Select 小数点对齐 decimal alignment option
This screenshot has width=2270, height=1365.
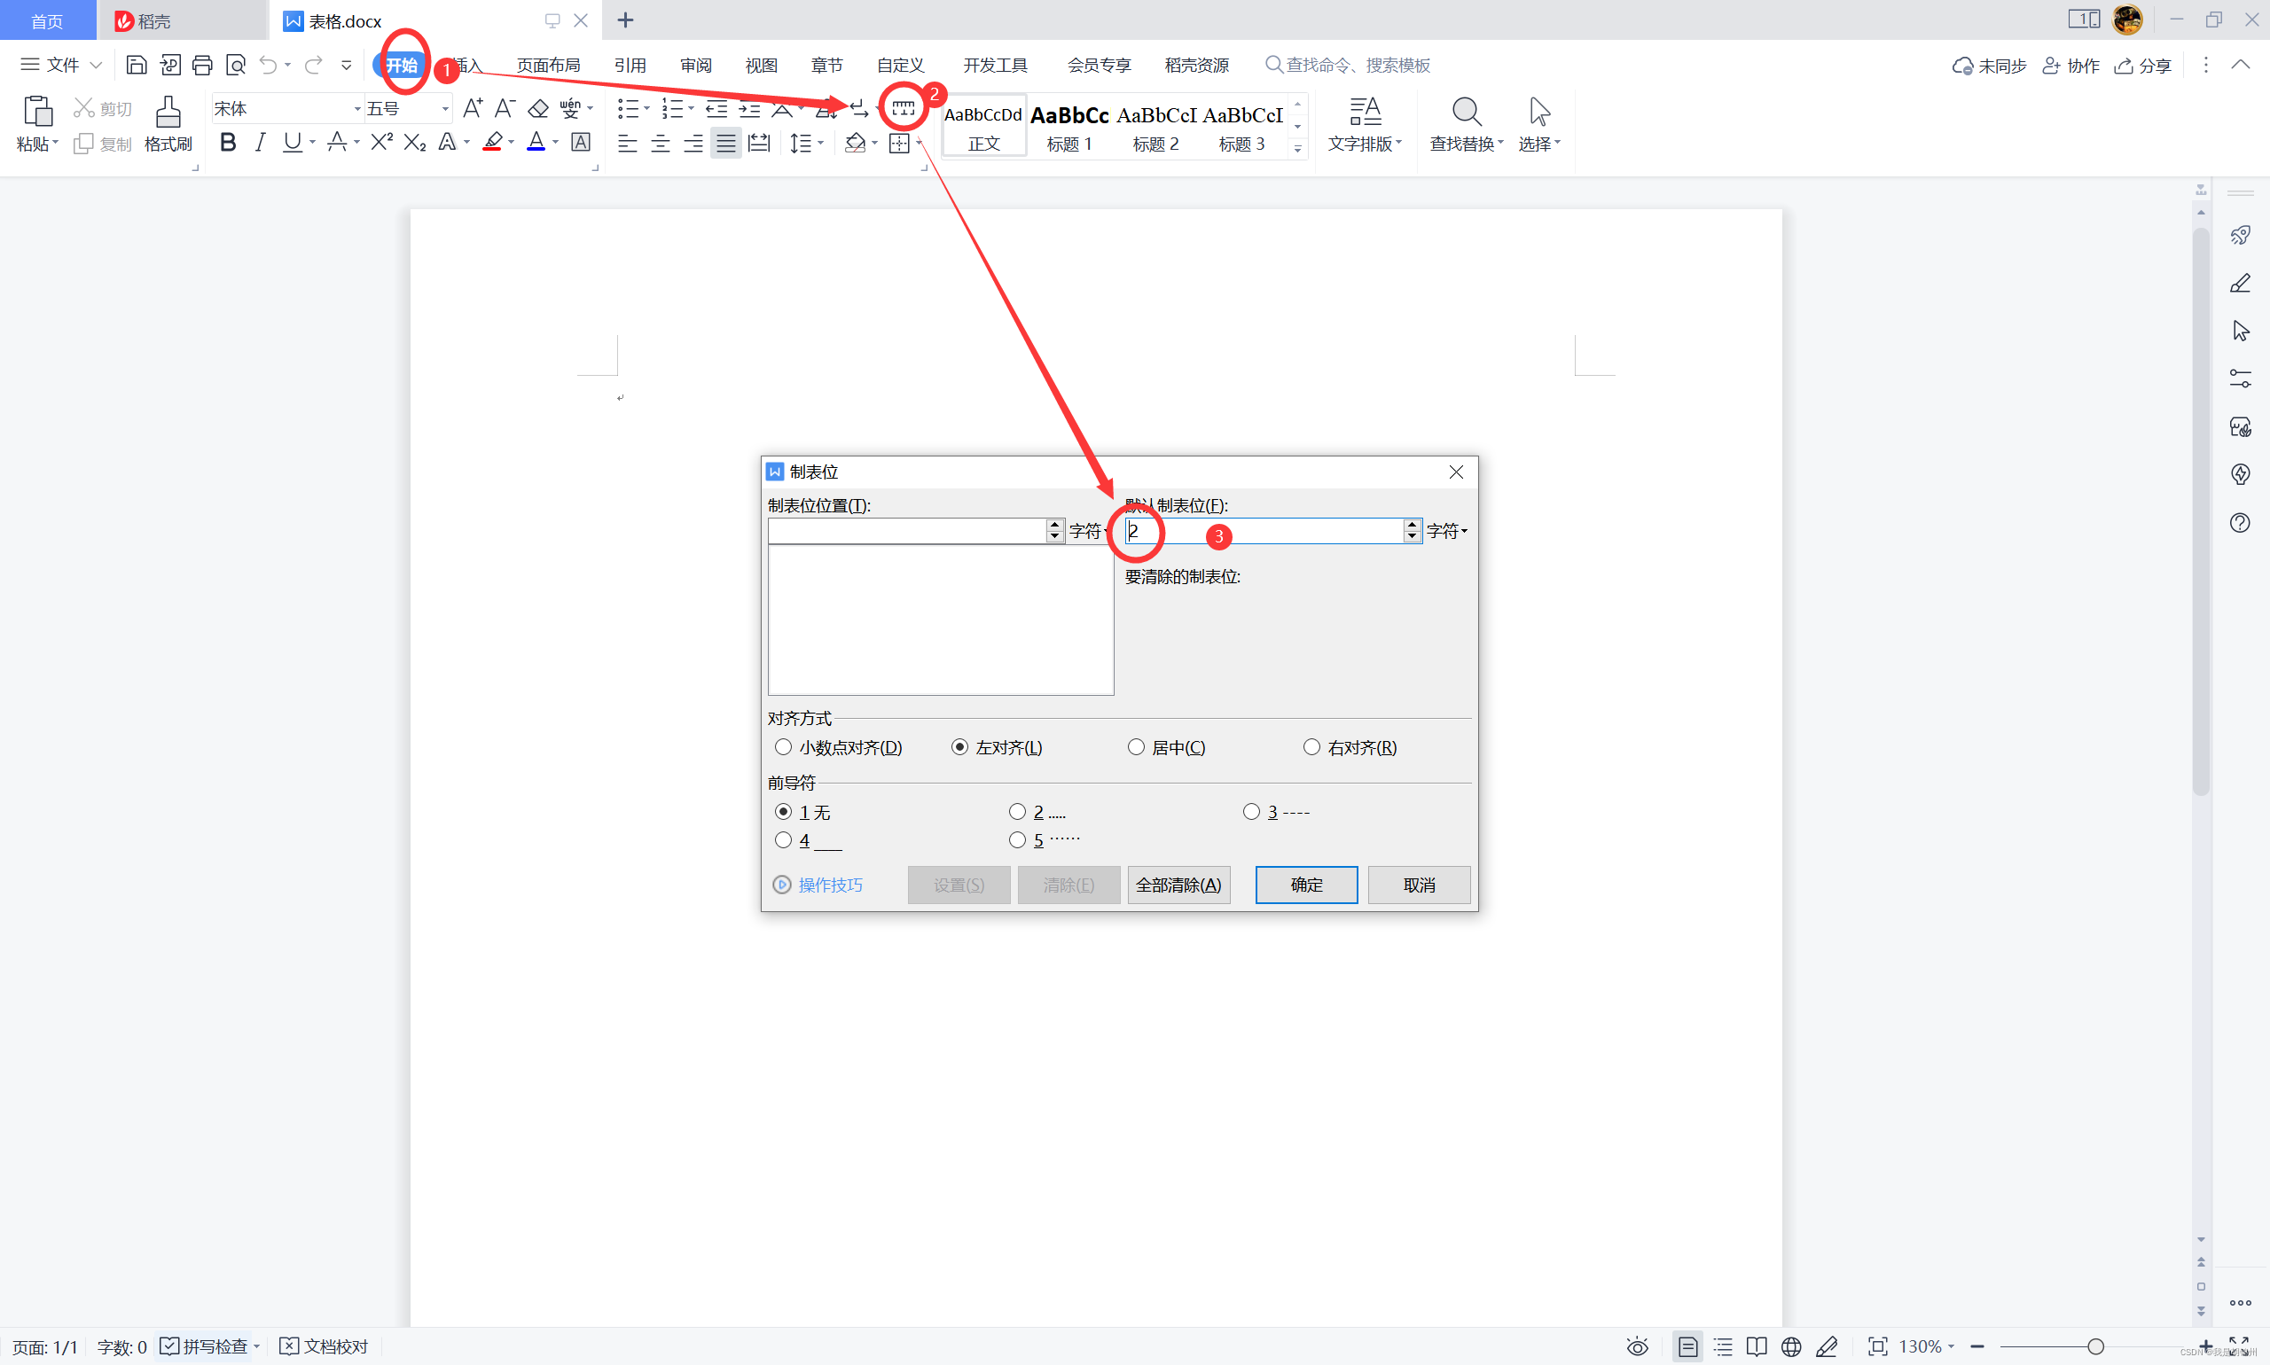(x=783, y=747)
